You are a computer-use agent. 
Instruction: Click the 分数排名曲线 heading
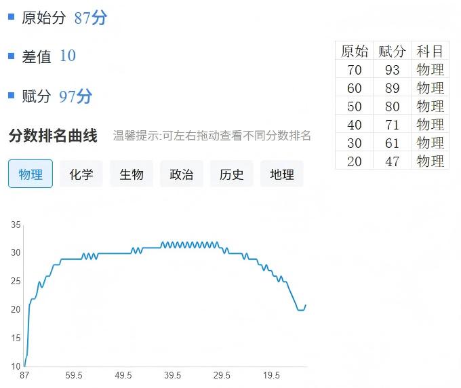click(53, 136)
